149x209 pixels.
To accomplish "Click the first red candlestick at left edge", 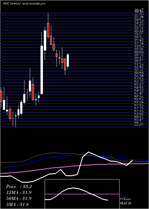I will (x=1, y=96).
